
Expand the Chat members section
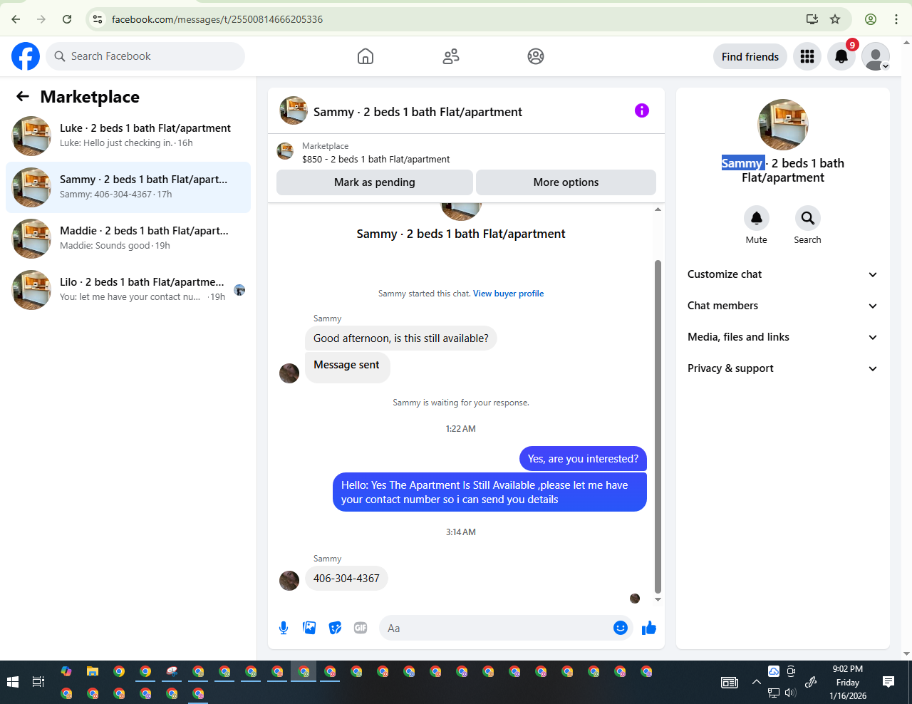783,306
